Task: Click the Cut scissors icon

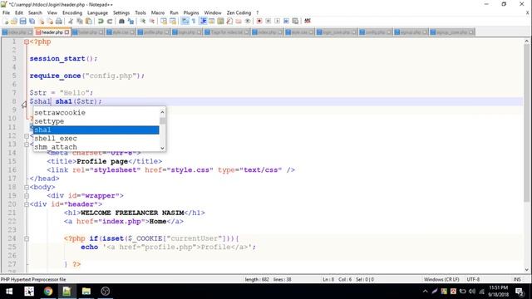Action: pyautogui.click(x=71, y=21)
